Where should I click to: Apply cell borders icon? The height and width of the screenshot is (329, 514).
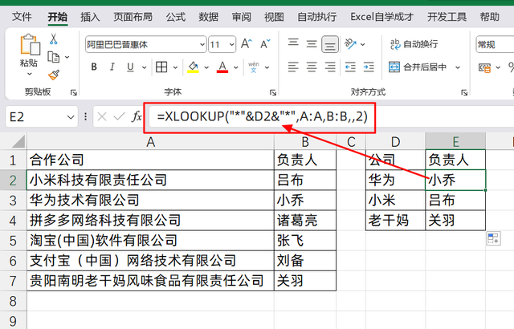(x=161, y=67)
